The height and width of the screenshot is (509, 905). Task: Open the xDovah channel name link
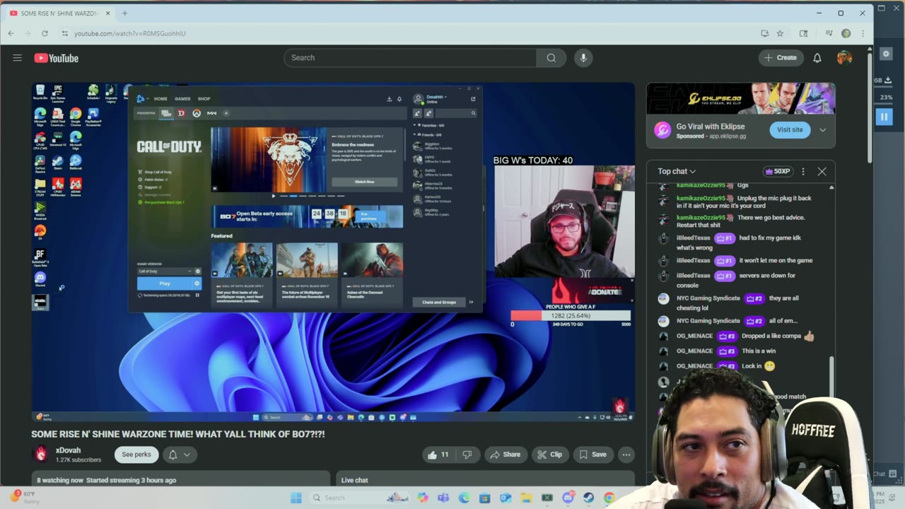(69, 450)
